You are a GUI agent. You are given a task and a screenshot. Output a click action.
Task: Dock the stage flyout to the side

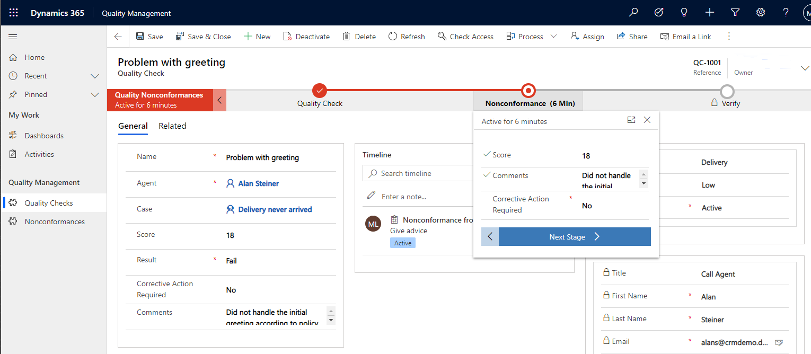[631, 120]
